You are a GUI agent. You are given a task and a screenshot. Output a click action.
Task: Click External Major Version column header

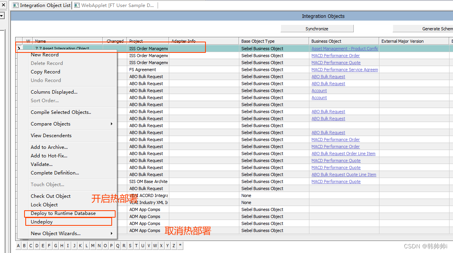point(414,41)
